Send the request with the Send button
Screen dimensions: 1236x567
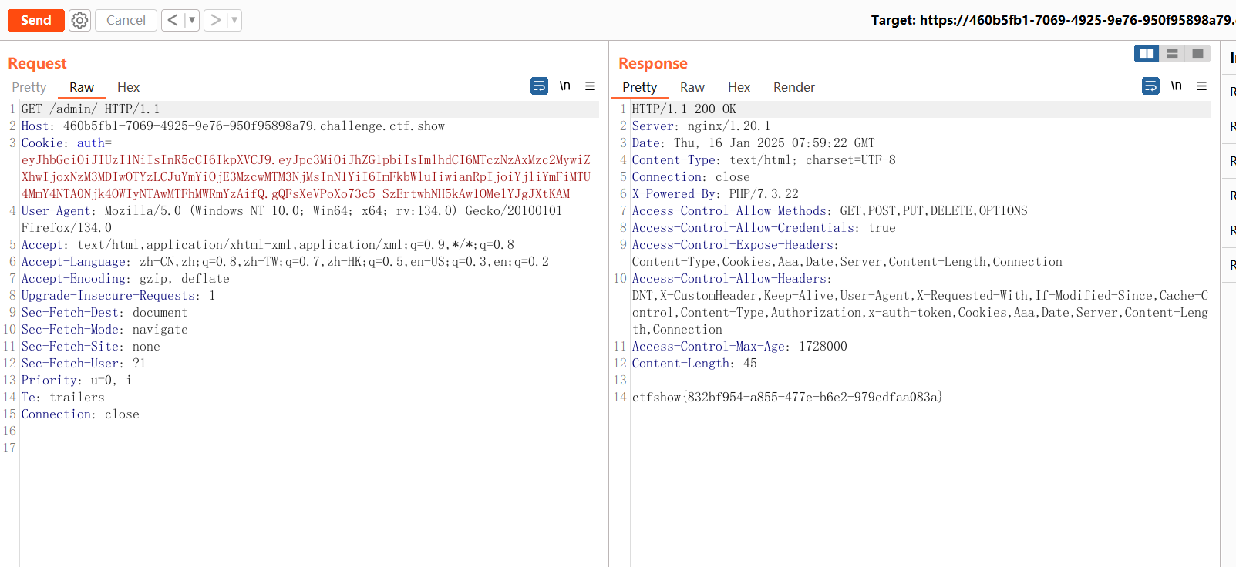(35, 20)
